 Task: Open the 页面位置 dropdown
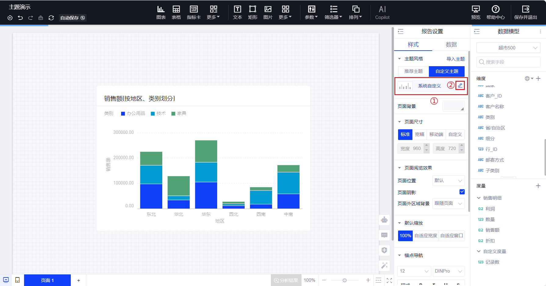tap(448, 181)
